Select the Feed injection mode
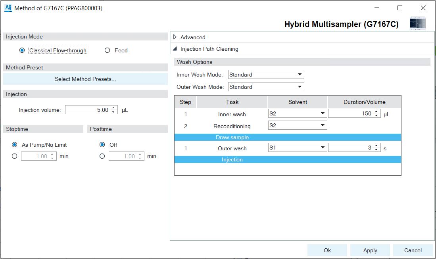Image resolution: width=436 pixels, height=259 pixels. tap(107, 50)
